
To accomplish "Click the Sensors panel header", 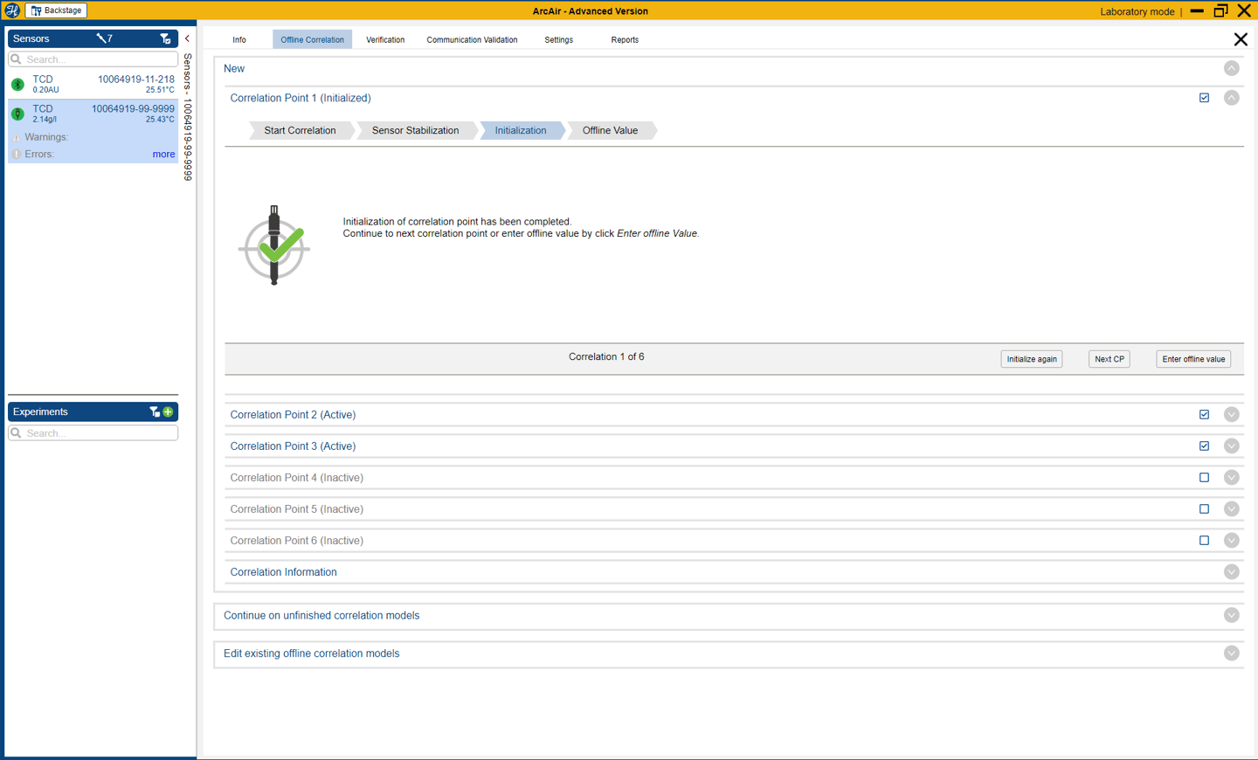I will point(93,38).
